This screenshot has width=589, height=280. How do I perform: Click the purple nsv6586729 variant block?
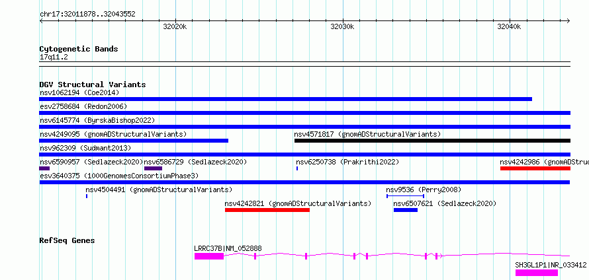154,168
